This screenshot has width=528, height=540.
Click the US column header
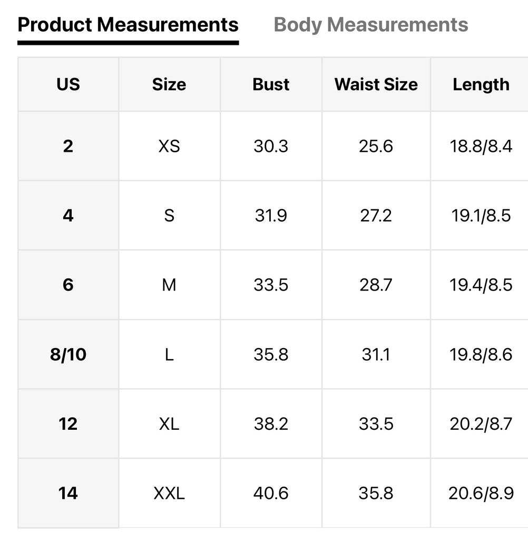click(x=68, y=84)
